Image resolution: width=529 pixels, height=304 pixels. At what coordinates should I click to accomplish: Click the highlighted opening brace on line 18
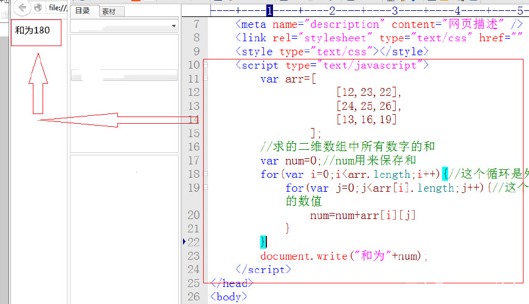445,174
